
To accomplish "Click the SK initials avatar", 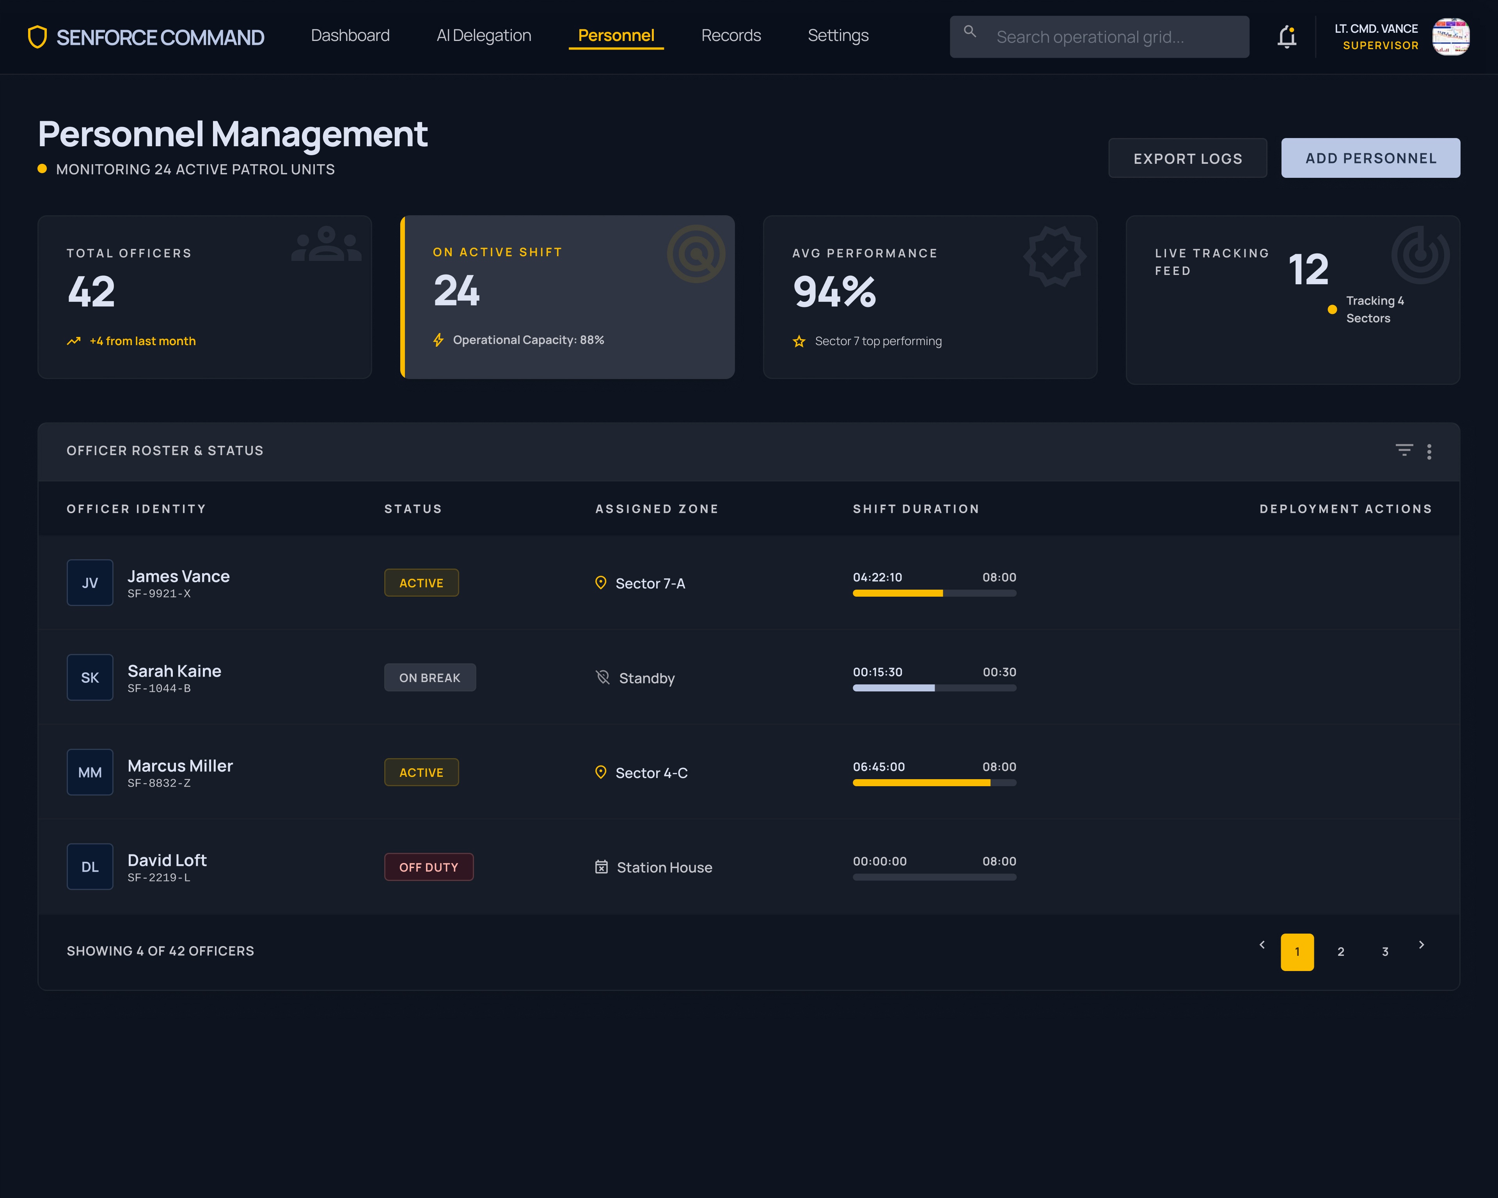I will [x=90, y=677].
